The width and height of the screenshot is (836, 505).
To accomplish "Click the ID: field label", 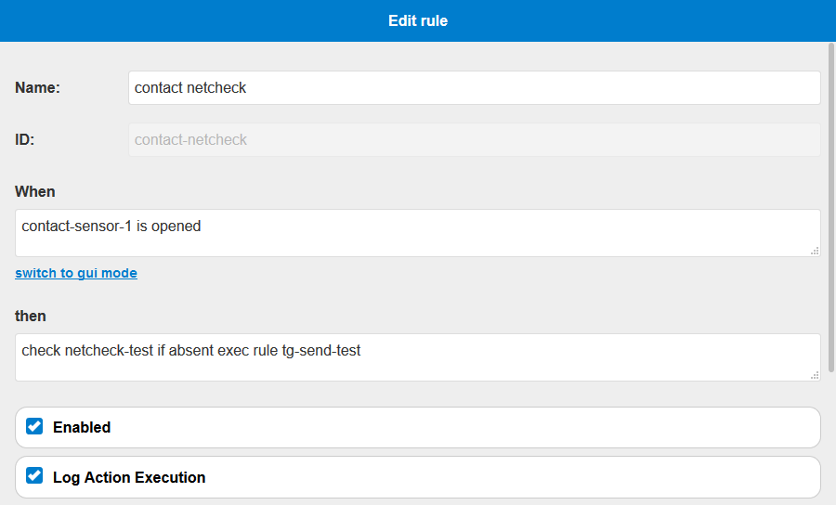I will coord(24,139).
